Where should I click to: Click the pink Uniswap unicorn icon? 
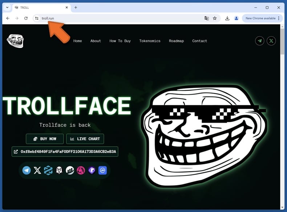pyautogui.click(x=81, y=171)
